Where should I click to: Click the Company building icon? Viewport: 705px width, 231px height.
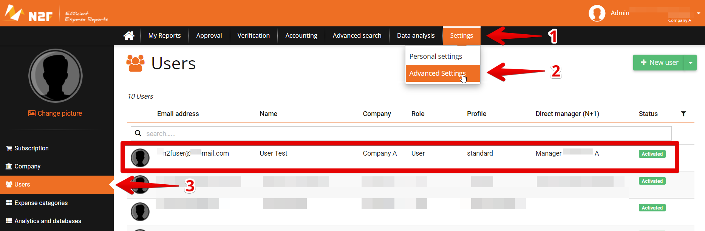click(9, 166)
